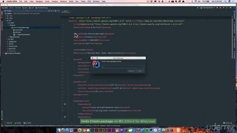Open Firefox from the dock
Screen dimensions: 237x133
[x=172, y=130]
